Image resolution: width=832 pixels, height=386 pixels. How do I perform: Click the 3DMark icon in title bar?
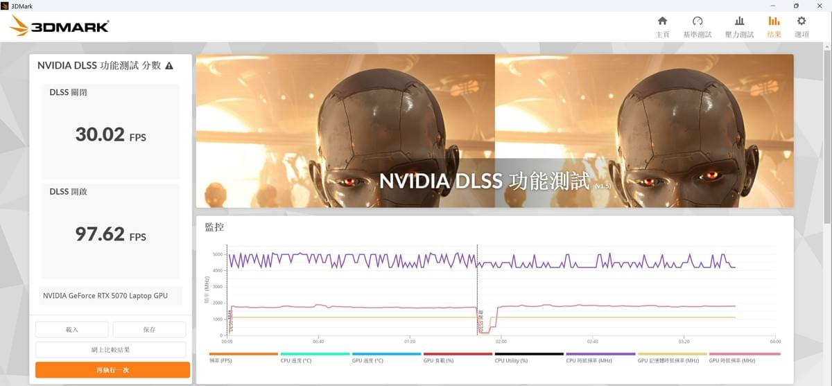(x=5, y=6)
